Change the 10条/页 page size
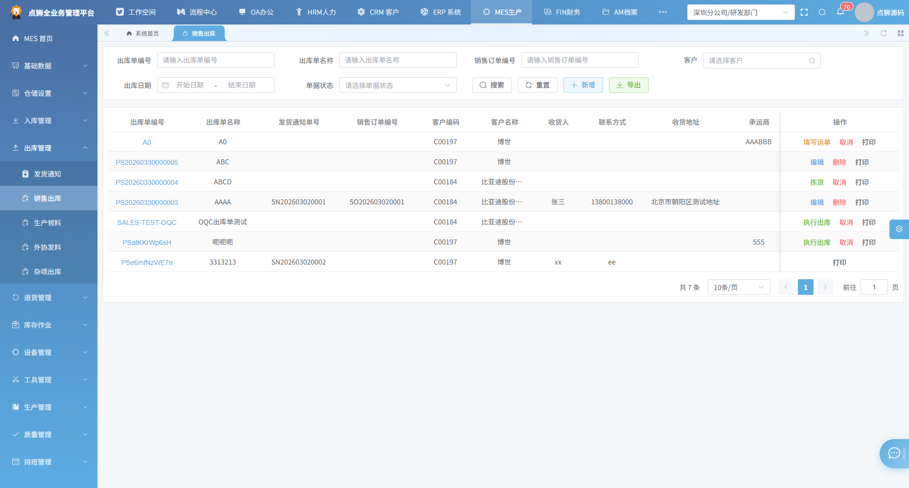Image resolution: width=909 pixels, height=488 pixels. (x=739, y=287)
